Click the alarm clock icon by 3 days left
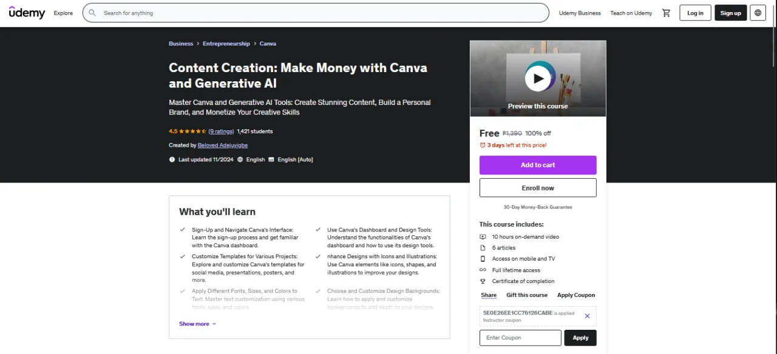The height and width of the screenshot is (354, 777). pyautogui.click(x=483, y=145)
